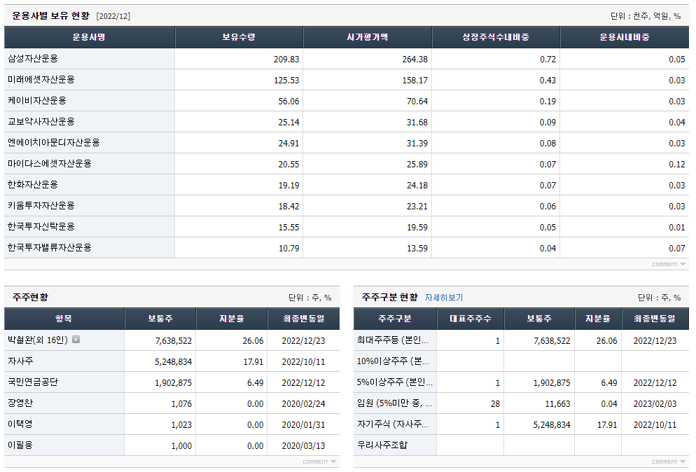Select 최대주주등 (본인... row label

coord(392,340)
